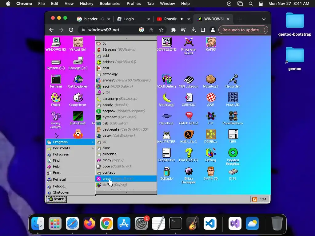
Task: Open the DOSBox desktop icon
Action: click(x=211, y=137)
